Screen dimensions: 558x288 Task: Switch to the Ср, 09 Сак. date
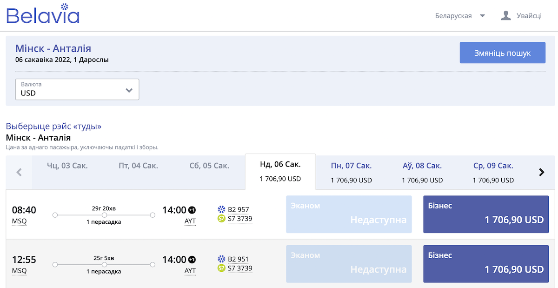pyautogui.click(x=493, y=172)
